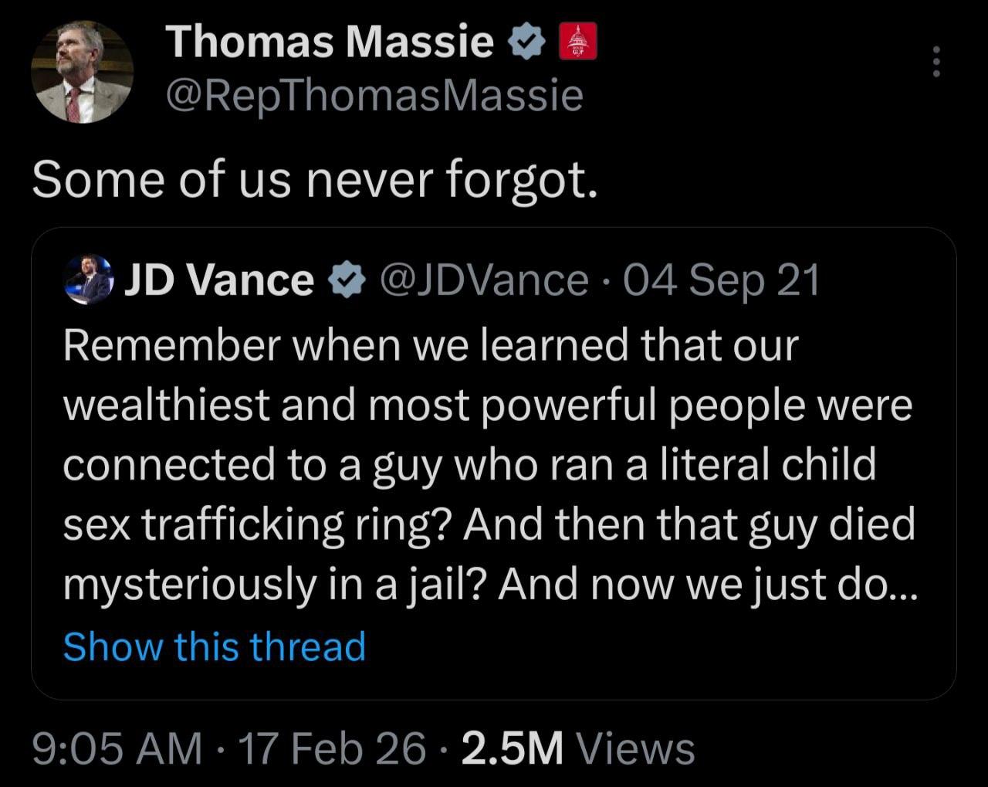Click the 17 Feb 26 post date
The width and height of the screenshot is (988, 787).
(x=332, y=749)
